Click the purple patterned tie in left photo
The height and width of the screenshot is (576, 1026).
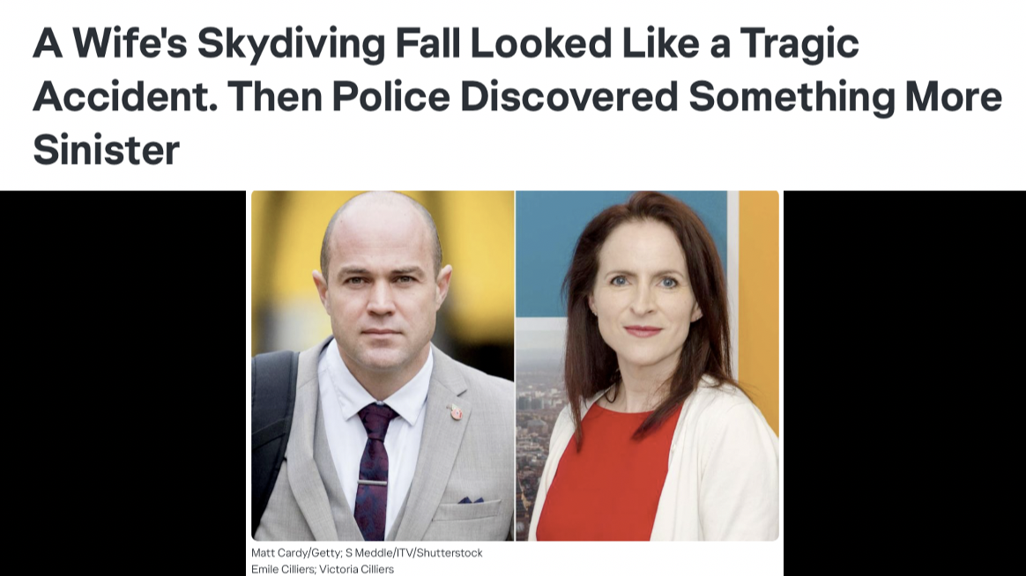tap(374, 469)
